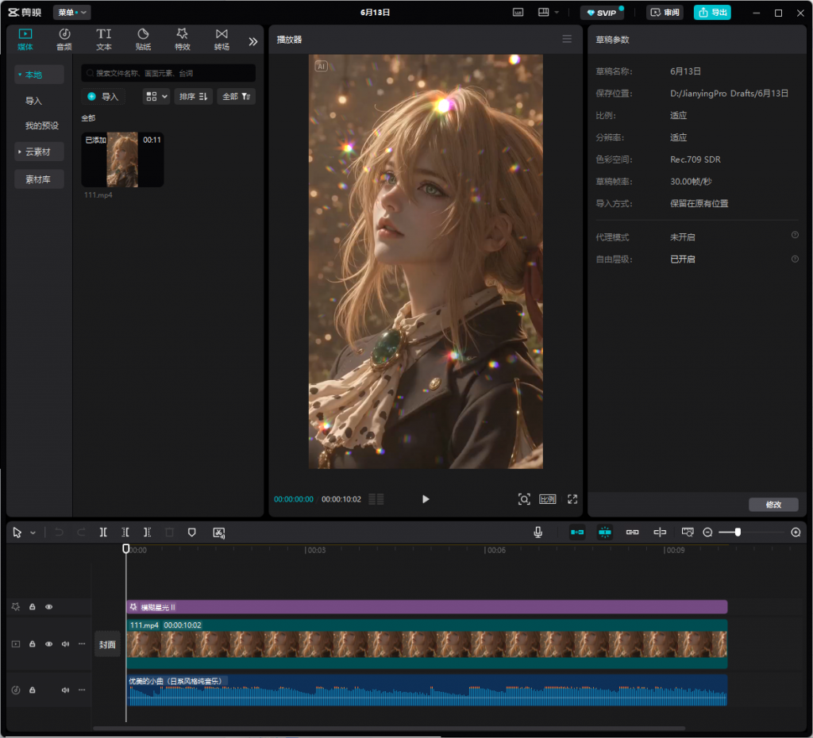Toggle auto snapping in timeline
The width and height of the screenshot is (813, 738).
(x=604, y=532)
